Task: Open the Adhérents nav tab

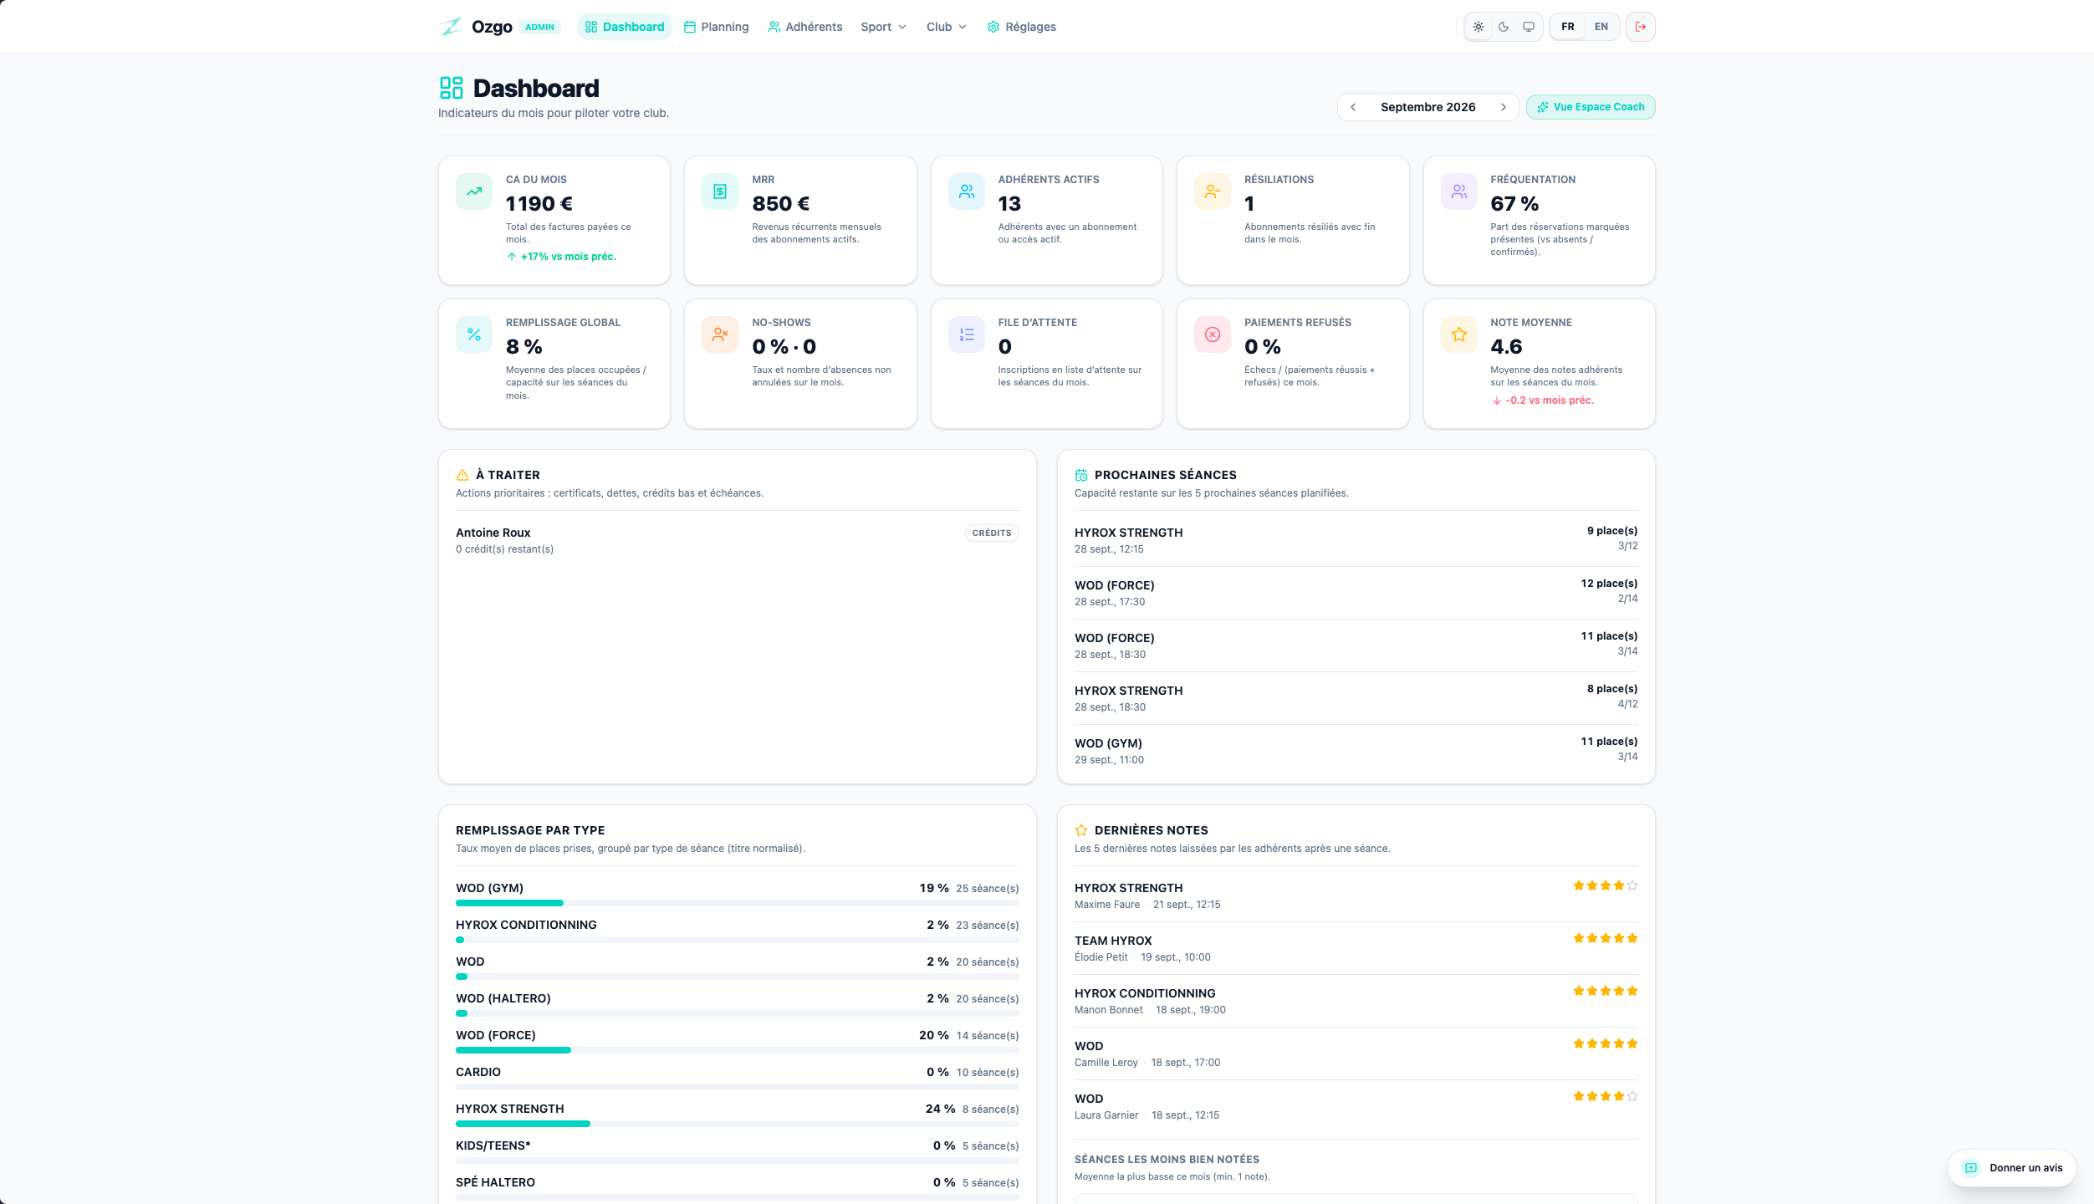Action: 805,27
